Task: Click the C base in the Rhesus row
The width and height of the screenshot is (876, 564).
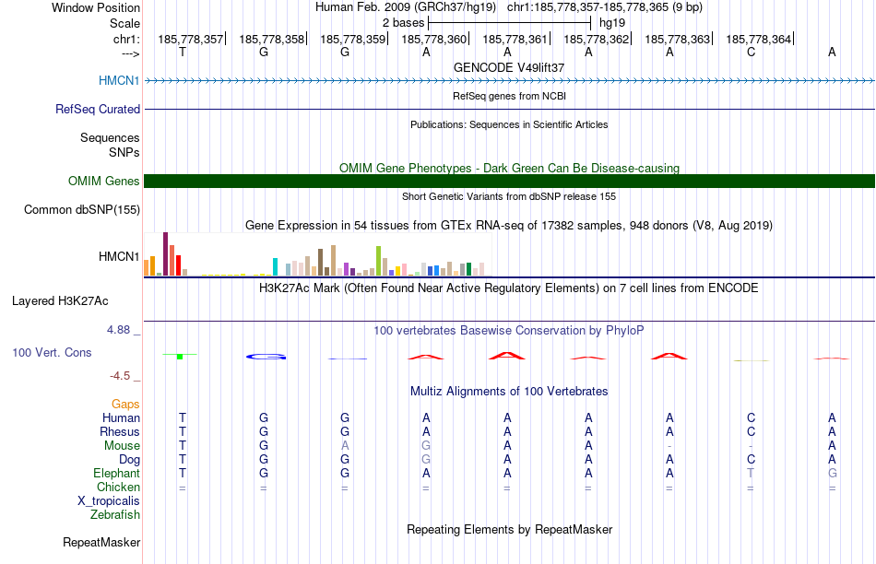Action: coord(751,431)
